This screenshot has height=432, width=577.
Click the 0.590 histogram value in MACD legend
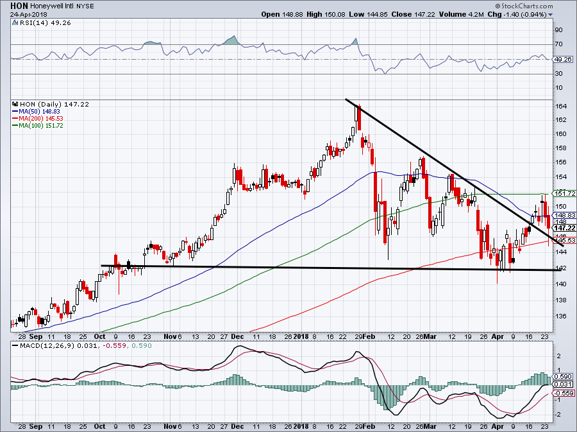[141, 346]
